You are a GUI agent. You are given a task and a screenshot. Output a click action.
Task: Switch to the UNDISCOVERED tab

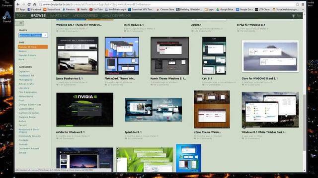click(x=85, y=15)
